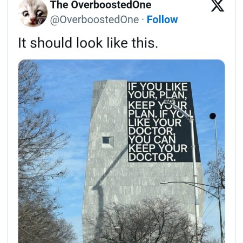Follow the OverboostedOne account
The image size is (243, 243).
pyautogui.click(x=162, y=19)
